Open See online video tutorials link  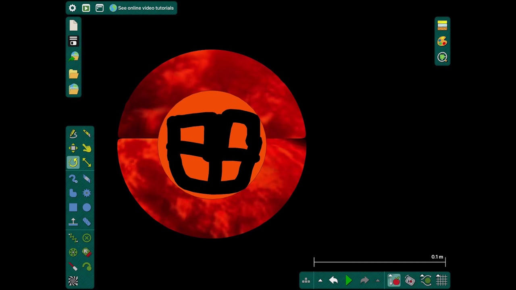coord(141,8)
